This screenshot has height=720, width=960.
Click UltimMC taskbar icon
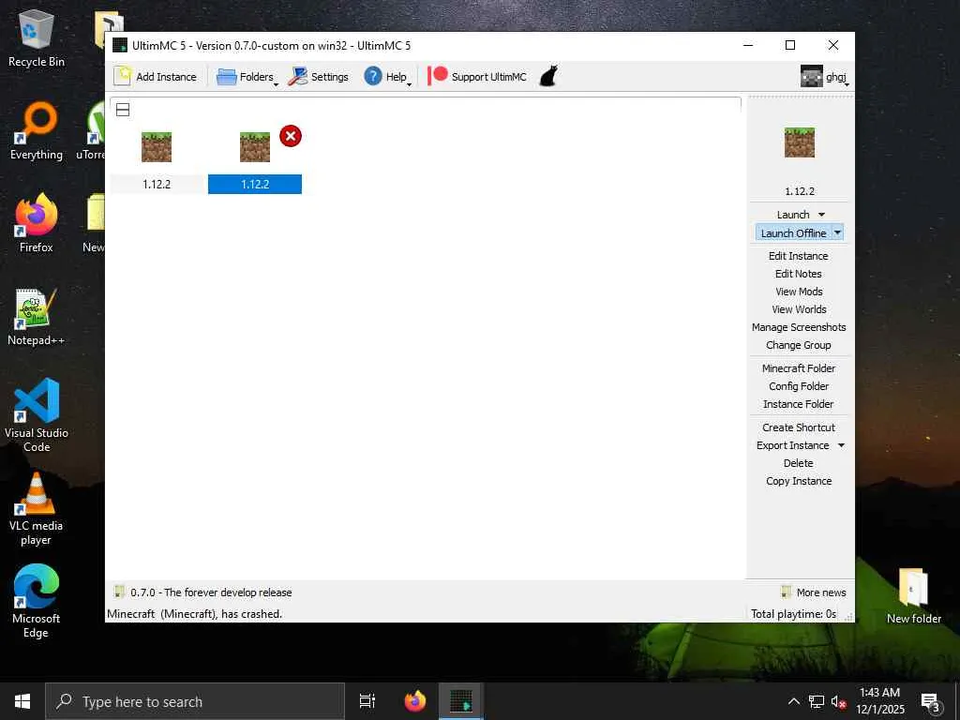pos(461,701)
